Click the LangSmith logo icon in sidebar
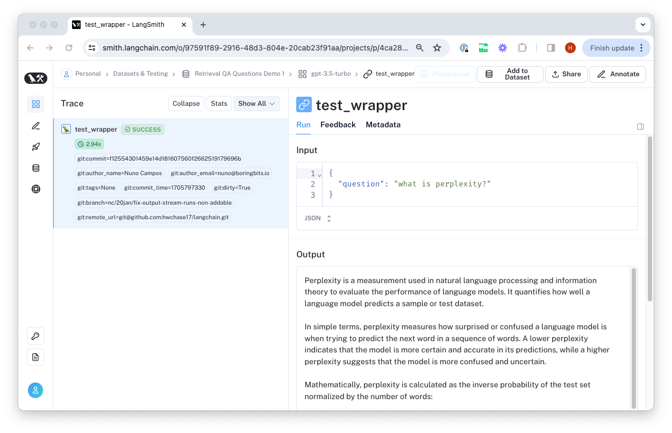Viewport: 672px width, 433px height. click(36, 78)
